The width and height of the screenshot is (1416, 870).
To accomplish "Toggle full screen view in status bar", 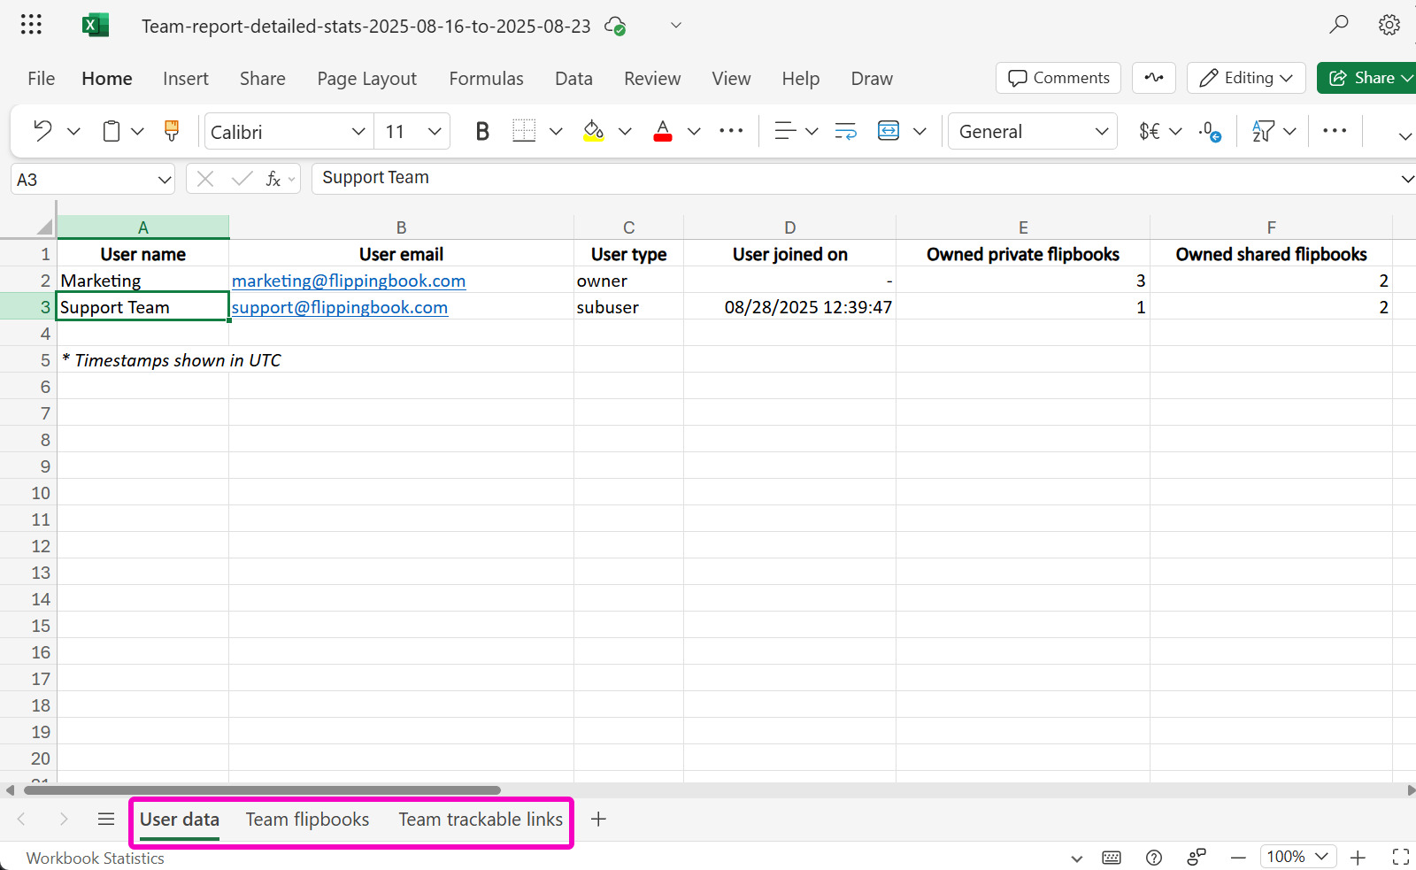I will point(1400,857).
